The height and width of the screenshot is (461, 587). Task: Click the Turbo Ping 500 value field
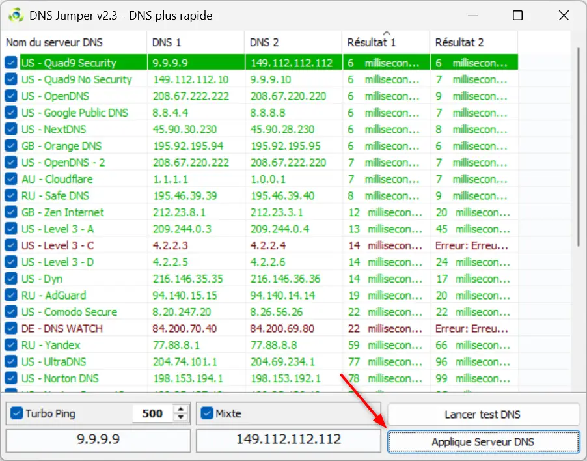click(152, 413)
